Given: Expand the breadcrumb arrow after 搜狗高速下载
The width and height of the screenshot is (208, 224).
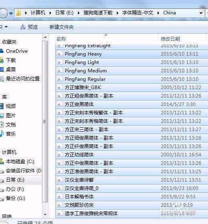Looking at the screenshot, I should 118,13.
